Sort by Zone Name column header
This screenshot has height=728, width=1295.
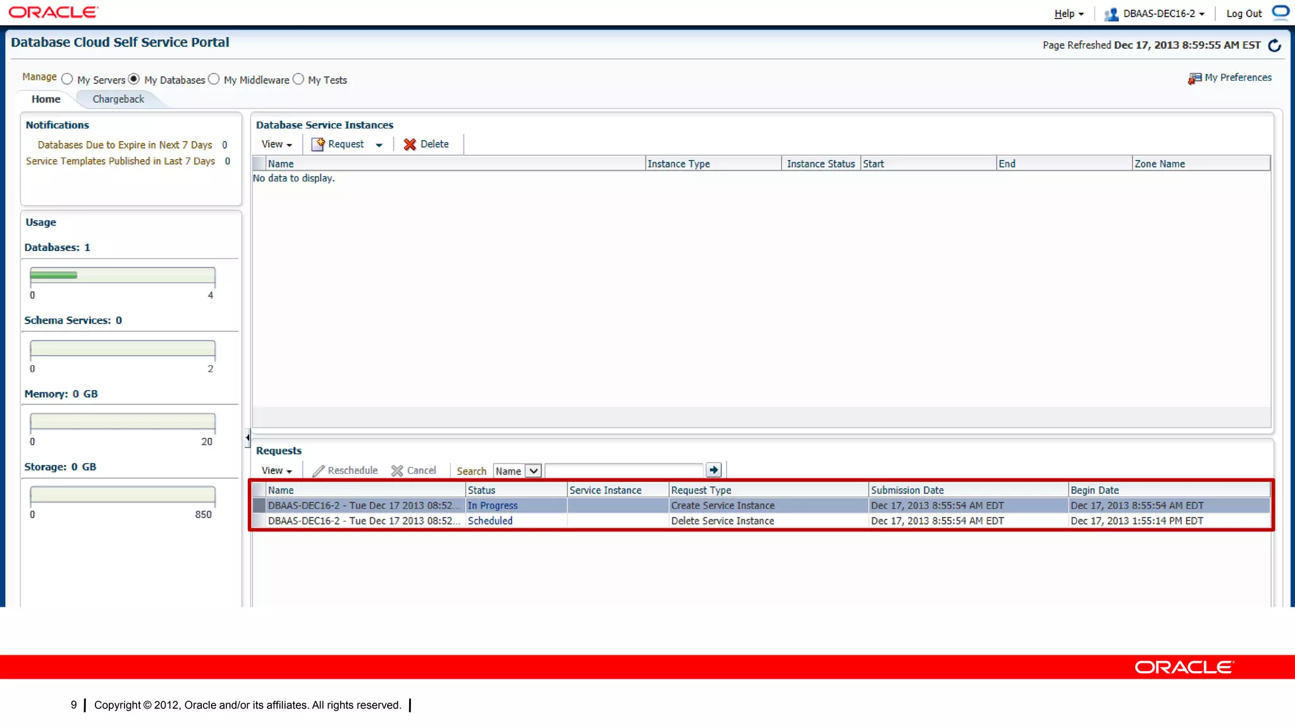pos(1201,164)
